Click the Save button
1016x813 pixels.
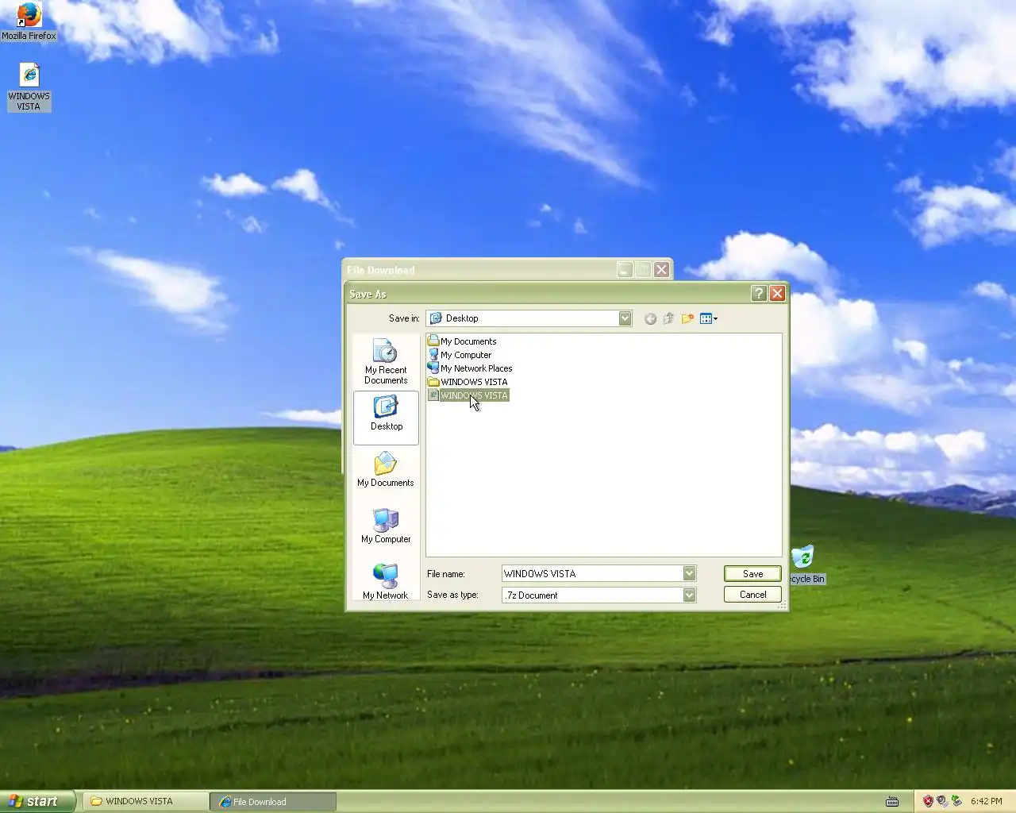point(752,573)
